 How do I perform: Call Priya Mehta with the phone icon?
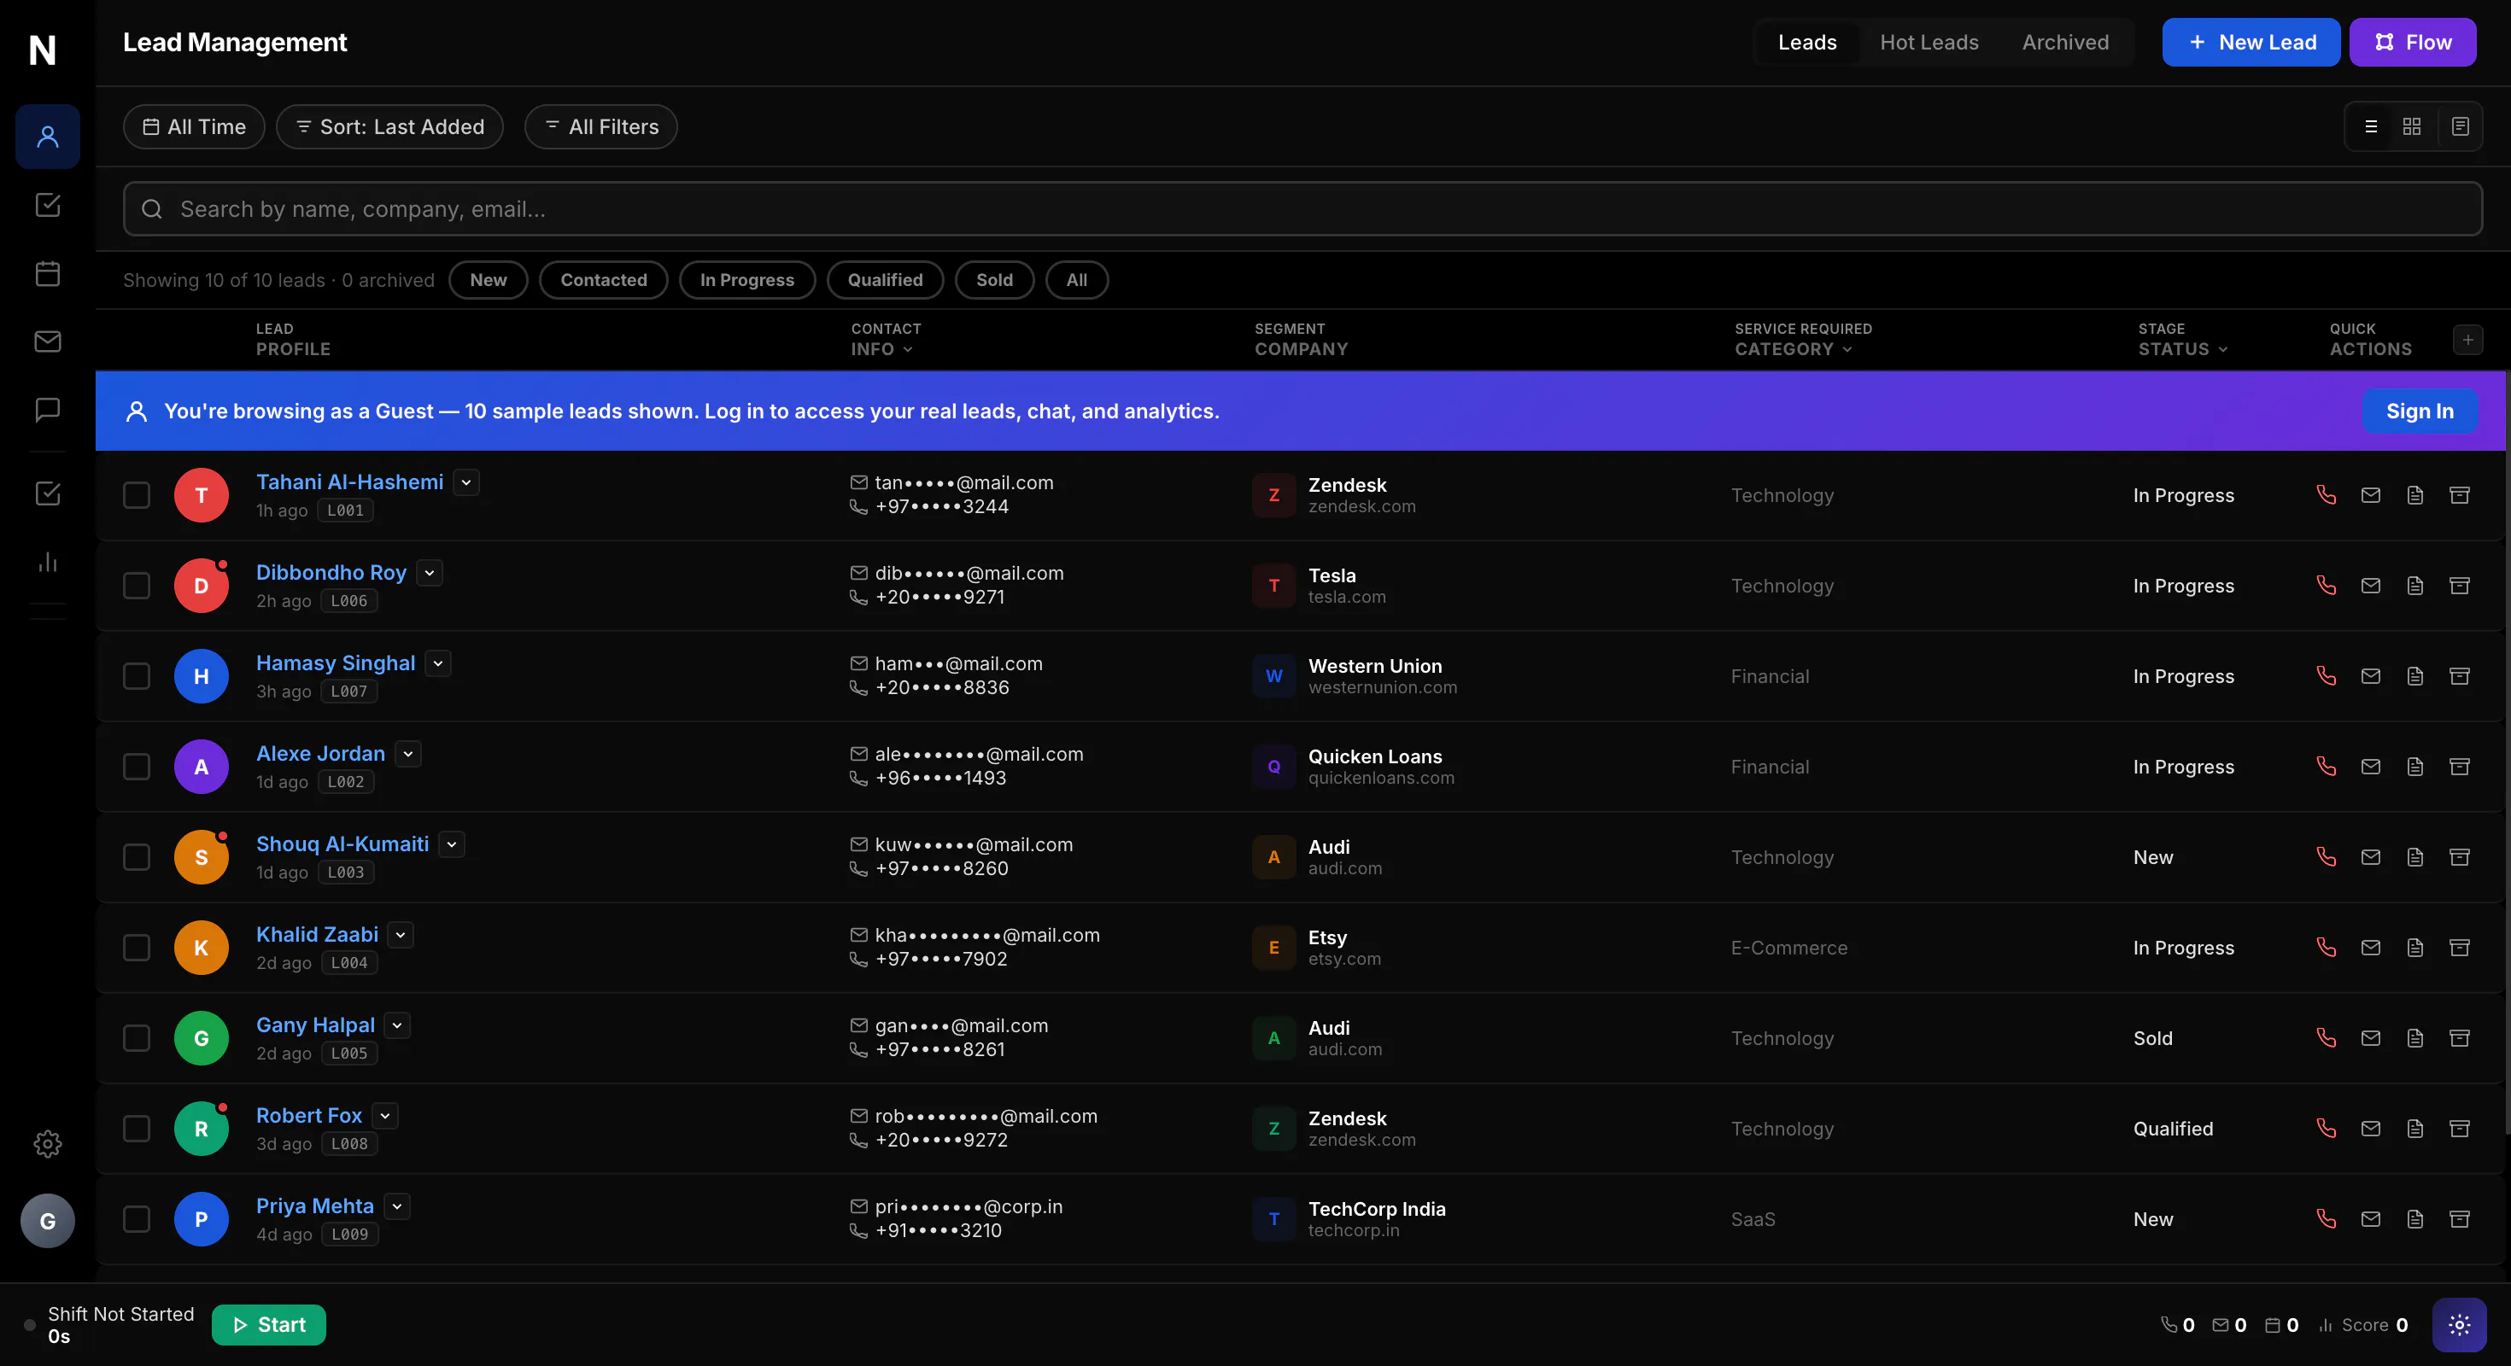point(2326,1219)
